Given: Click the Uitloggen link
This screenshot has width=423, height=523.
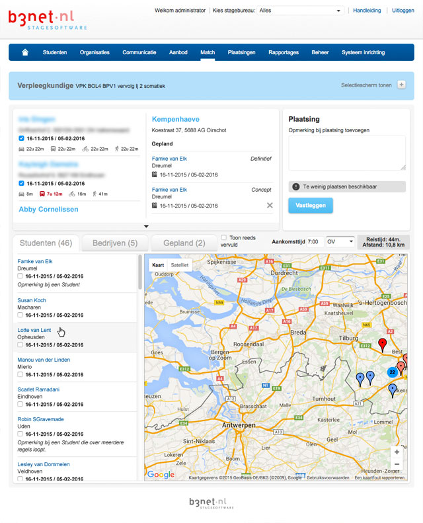Looking at the screenshot, I should coord(403,11).
